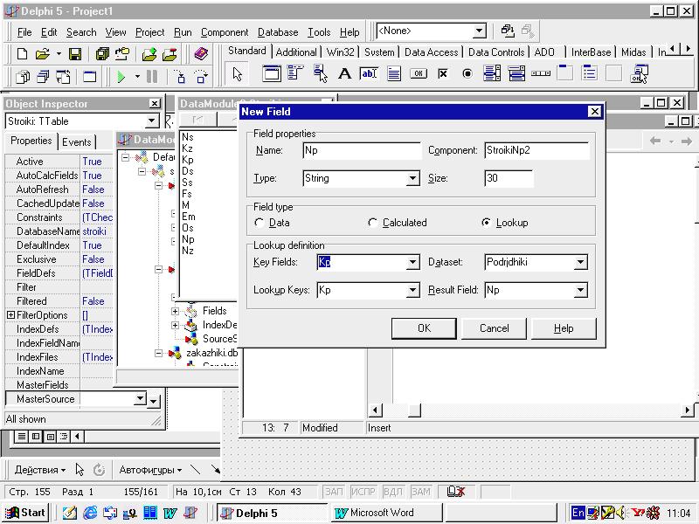Pick the MainMenu component icon
Screen dimensions: 699x524
(295, 73)
